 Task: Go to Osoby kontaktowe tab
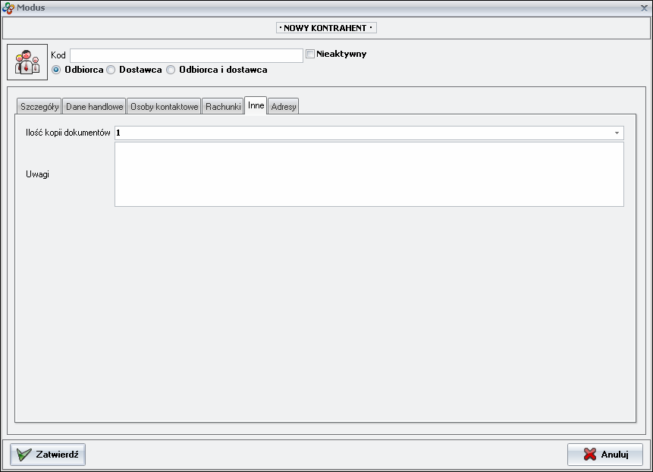point(164,107)
